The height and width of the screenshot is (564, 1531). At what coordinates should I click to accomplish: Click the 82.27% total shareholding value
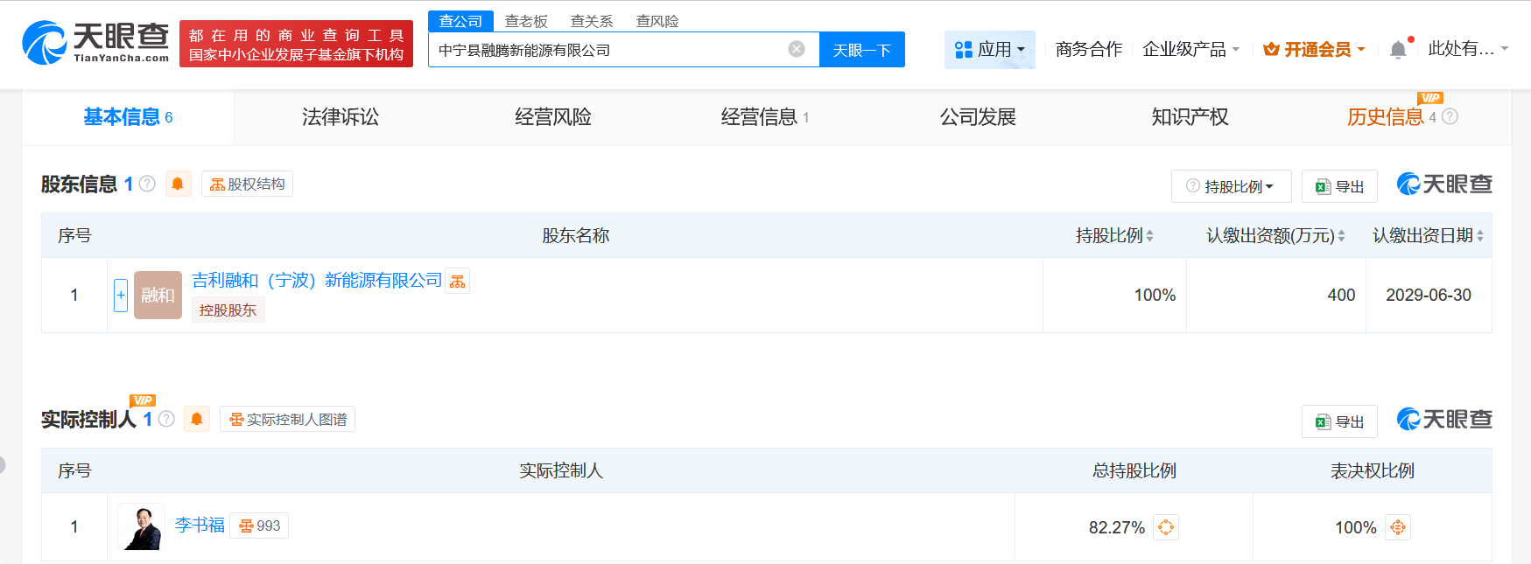click(1117, 527)
